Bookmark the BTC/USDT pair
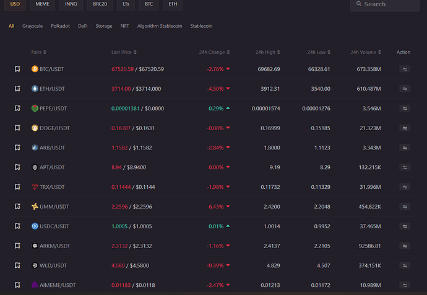This screenshot has width=427, height=295. tap(17, 69)
